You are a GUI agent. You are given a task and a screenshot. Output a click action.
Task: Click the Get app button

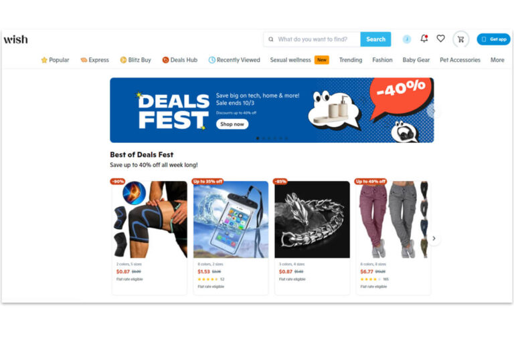[493, 39]
